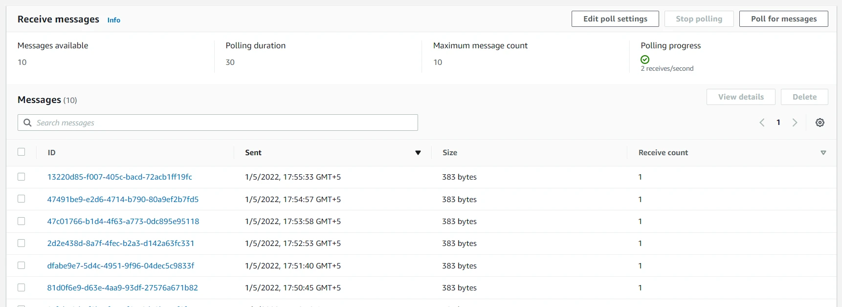This screenshot has height=307, width=842.
Task: Sort by Sent column arrow
Action: tap(418, 153)
